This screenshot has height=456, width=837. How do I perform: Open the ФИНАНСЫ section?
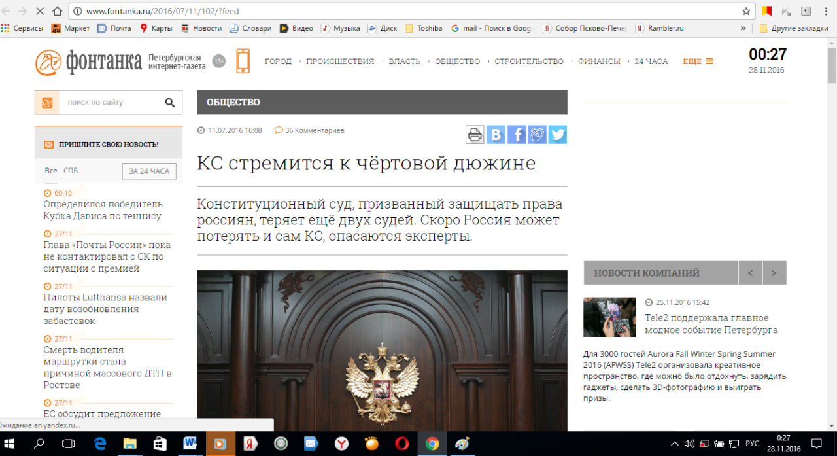click(599, 61)
